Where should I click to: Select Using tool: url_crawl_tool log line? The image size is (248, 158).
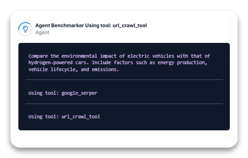coord(64,117)
